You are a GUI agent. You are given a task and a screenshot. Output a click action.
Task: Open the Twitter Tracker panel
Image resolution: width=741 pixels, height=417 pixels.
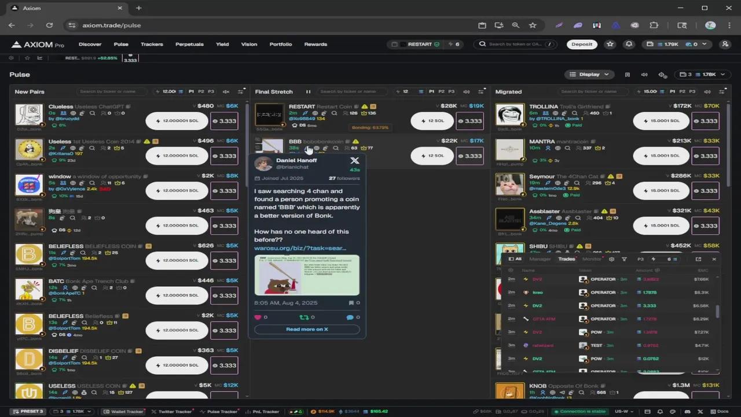172,411
